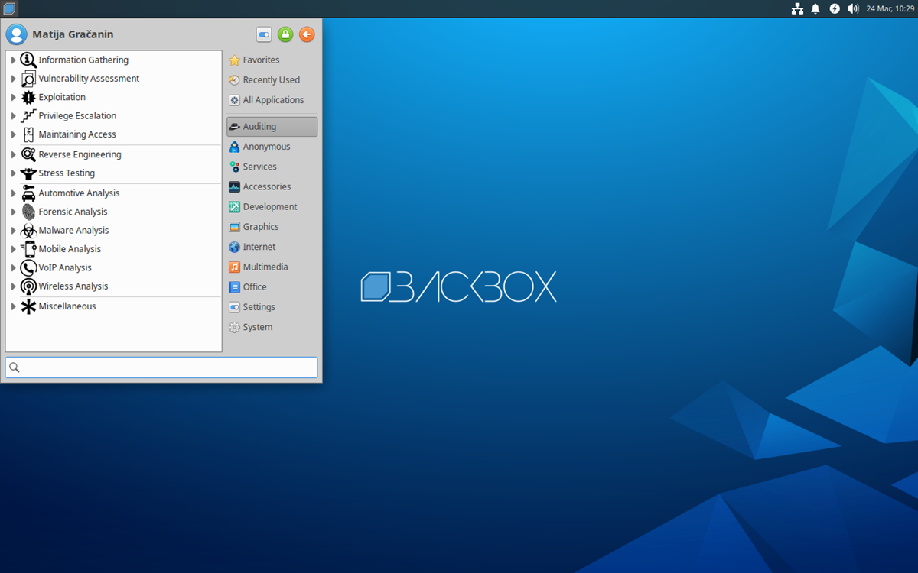The image size is (918, 573).
Task: Open the BackBox menu launcher icon
Action: (x=9, y=8)
